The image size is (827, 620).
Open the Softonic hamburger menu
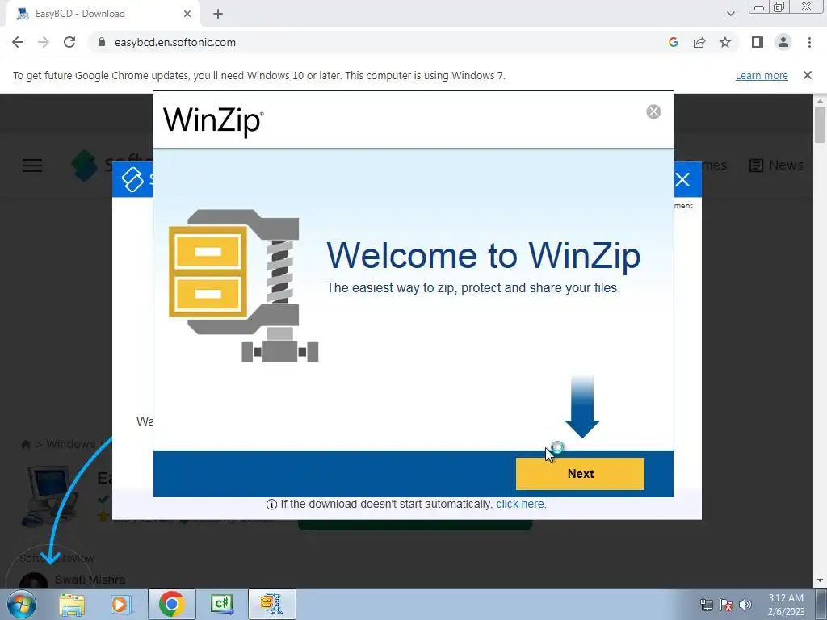[x=32, y=165]
